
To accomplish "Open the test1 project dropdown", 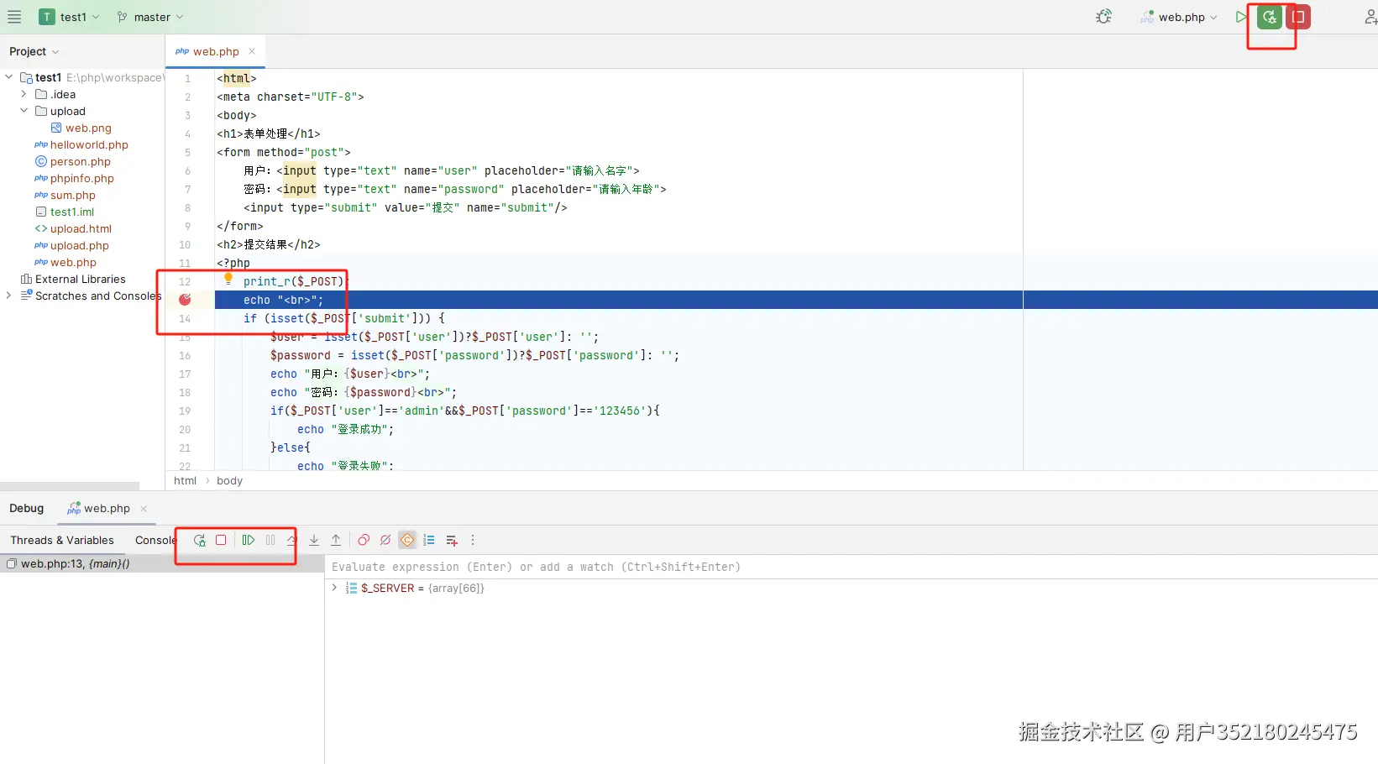I will coord(70,17).
